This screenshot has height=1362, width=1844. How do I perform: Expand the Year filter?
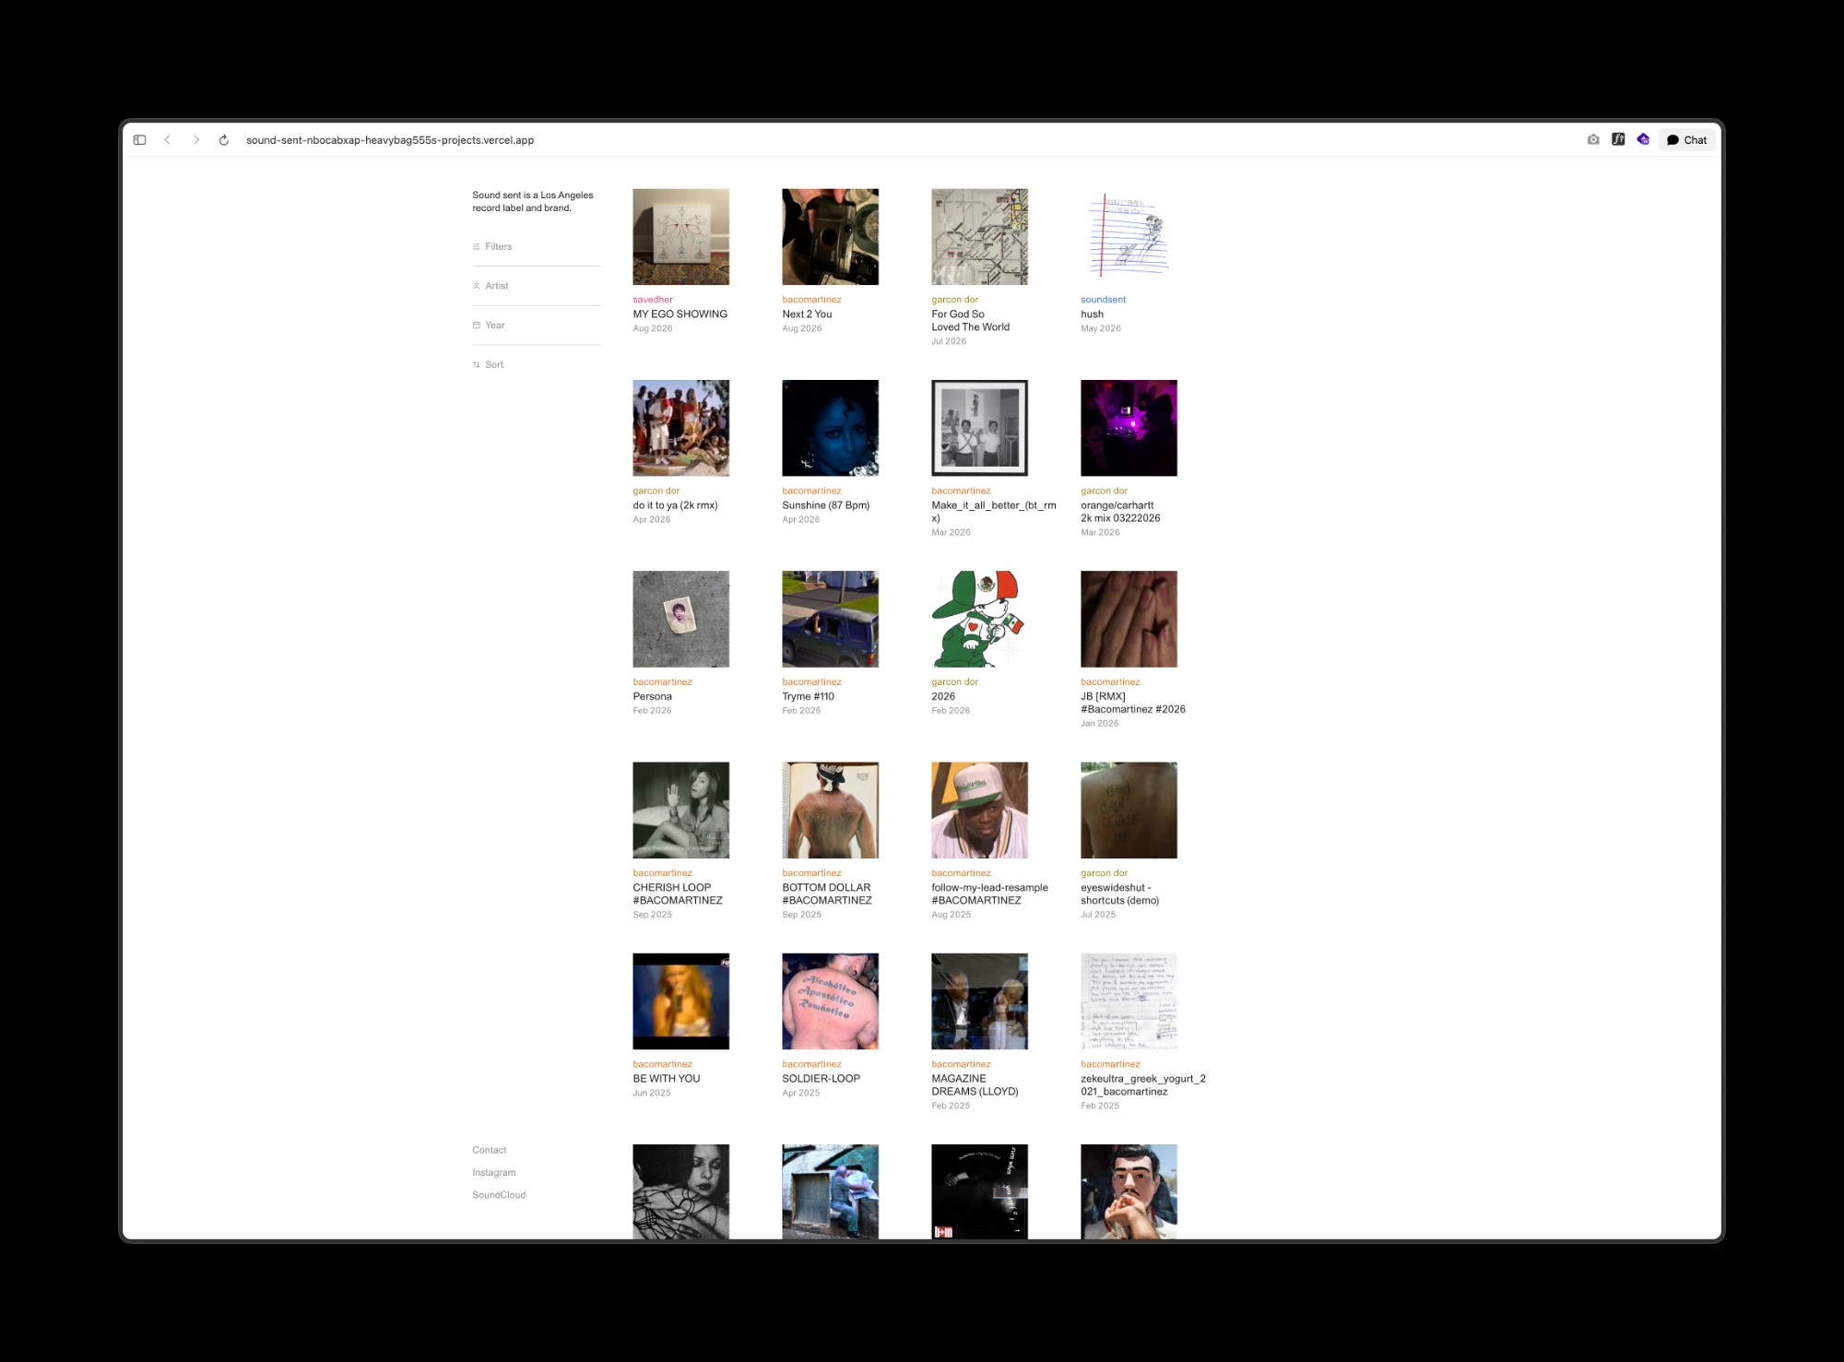536,326
